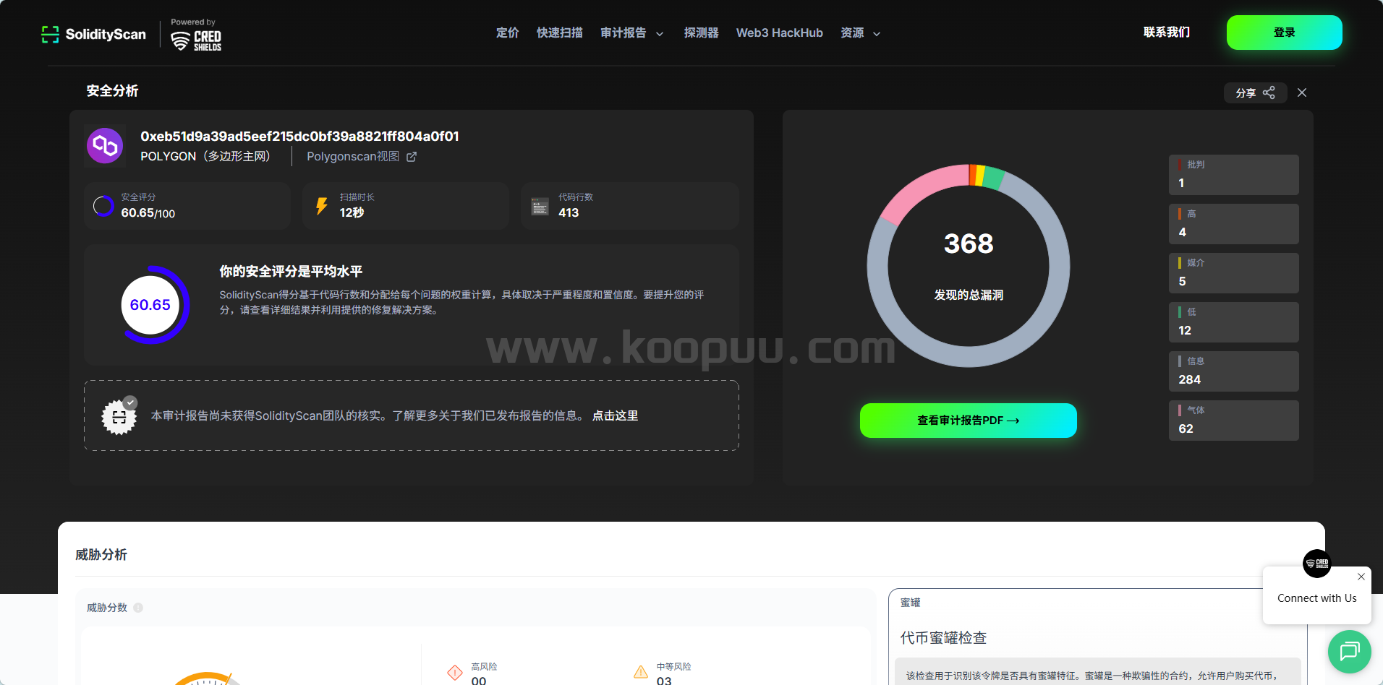1383x685 pixels.
Task: Select the 高 high severity card
Action: [1233, 224]
